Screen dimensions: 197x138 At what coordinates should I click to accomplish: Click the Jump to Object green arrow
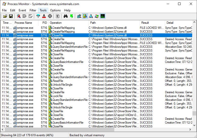click(x=71, y=16)
